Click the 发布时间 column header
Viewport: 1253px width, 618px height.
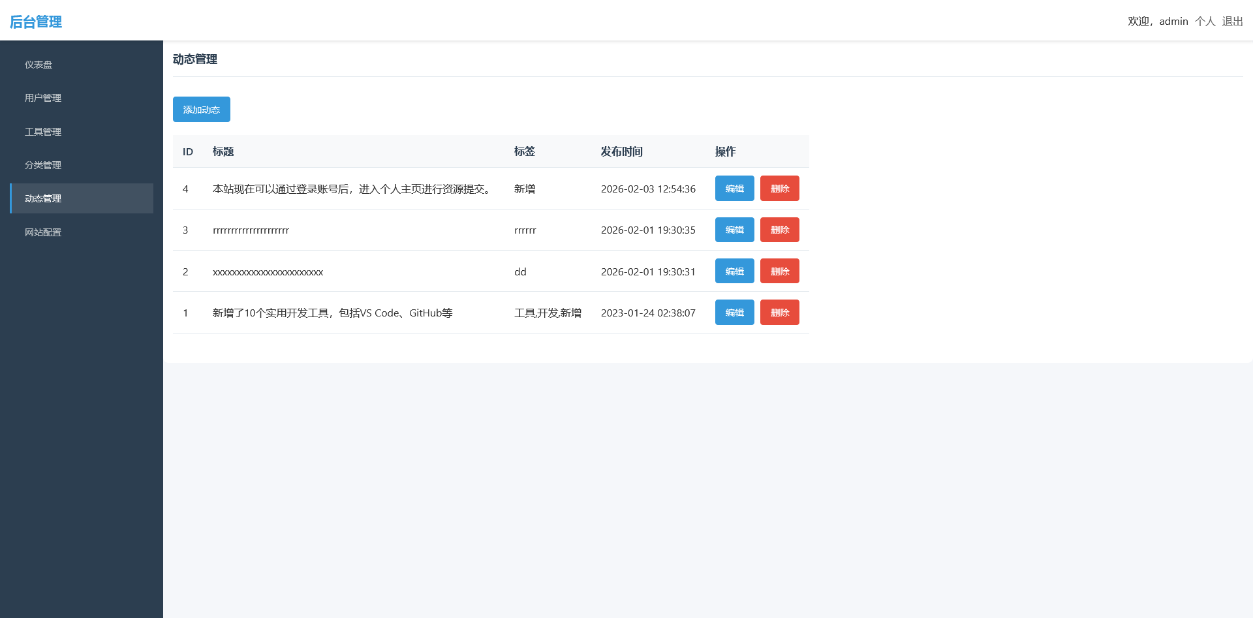pos(622,151)
